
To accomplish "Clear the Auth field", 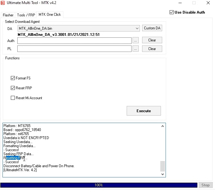I will (x=152, y=40).
